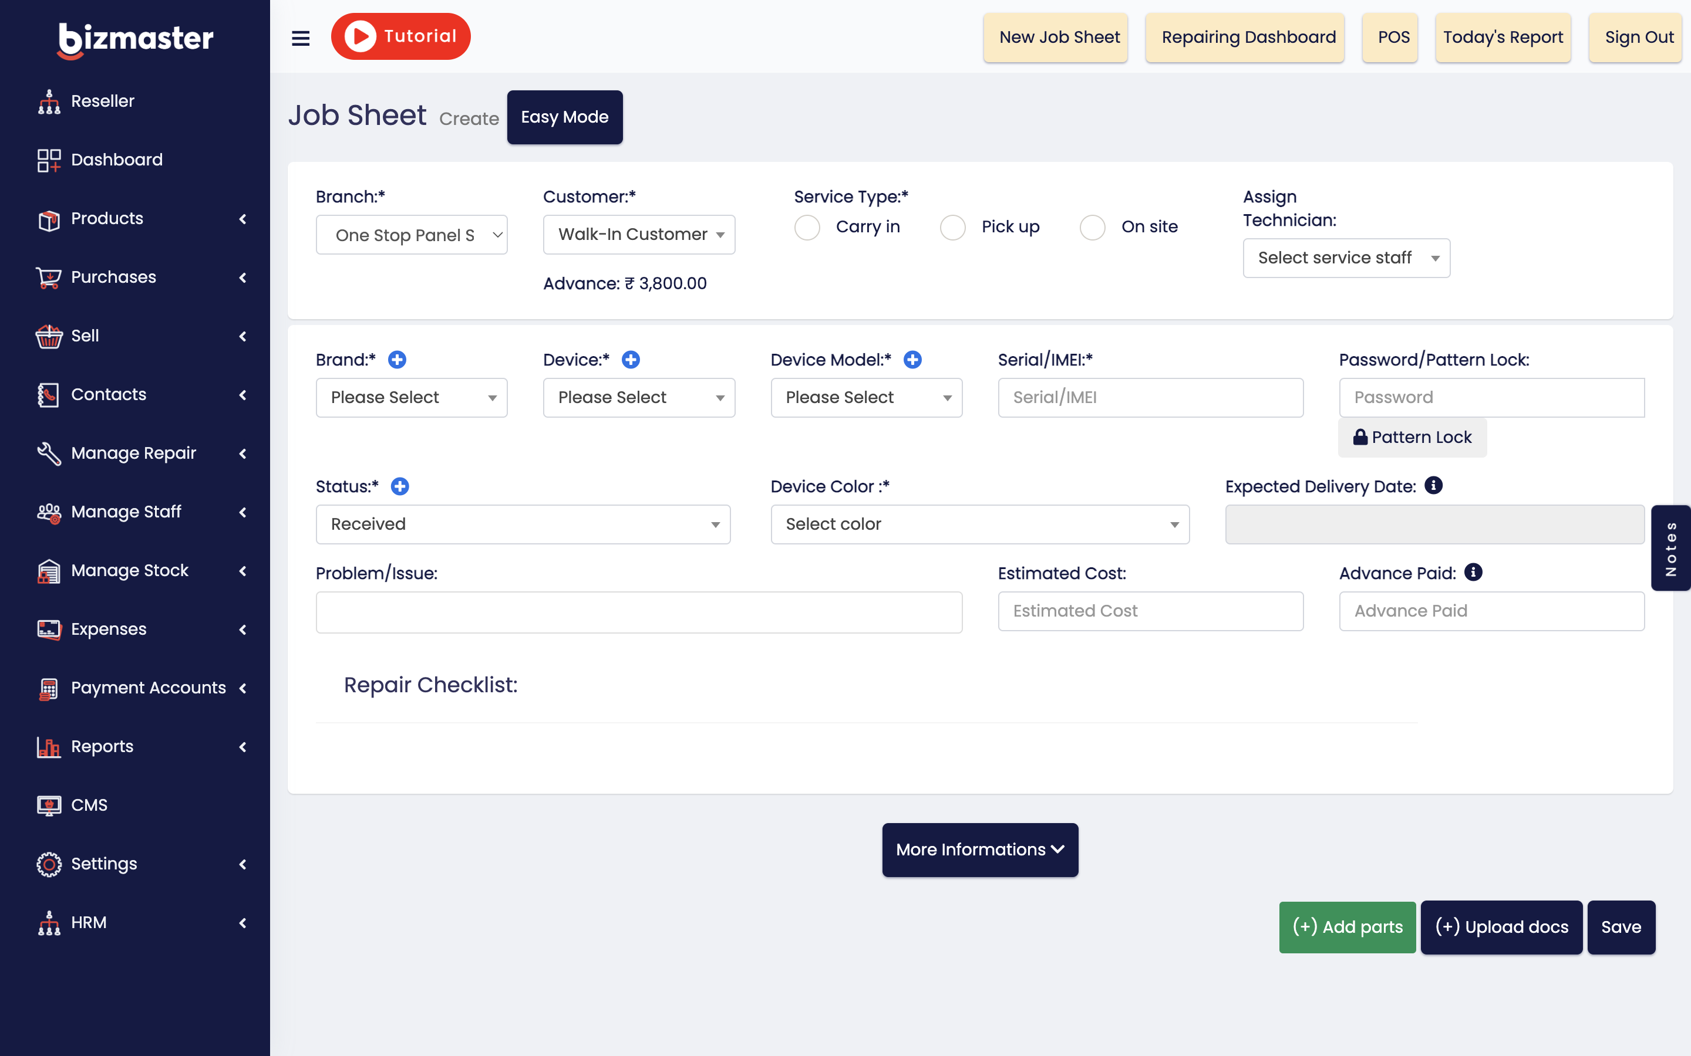
Task: Open the Pattern Lock button
Action: (x=1412, y=437)
